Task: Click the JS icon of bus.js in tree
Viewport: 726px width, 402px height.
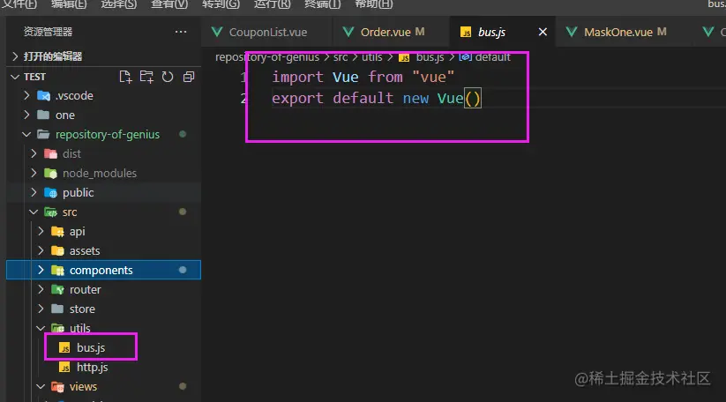Action: coord(64,348)
